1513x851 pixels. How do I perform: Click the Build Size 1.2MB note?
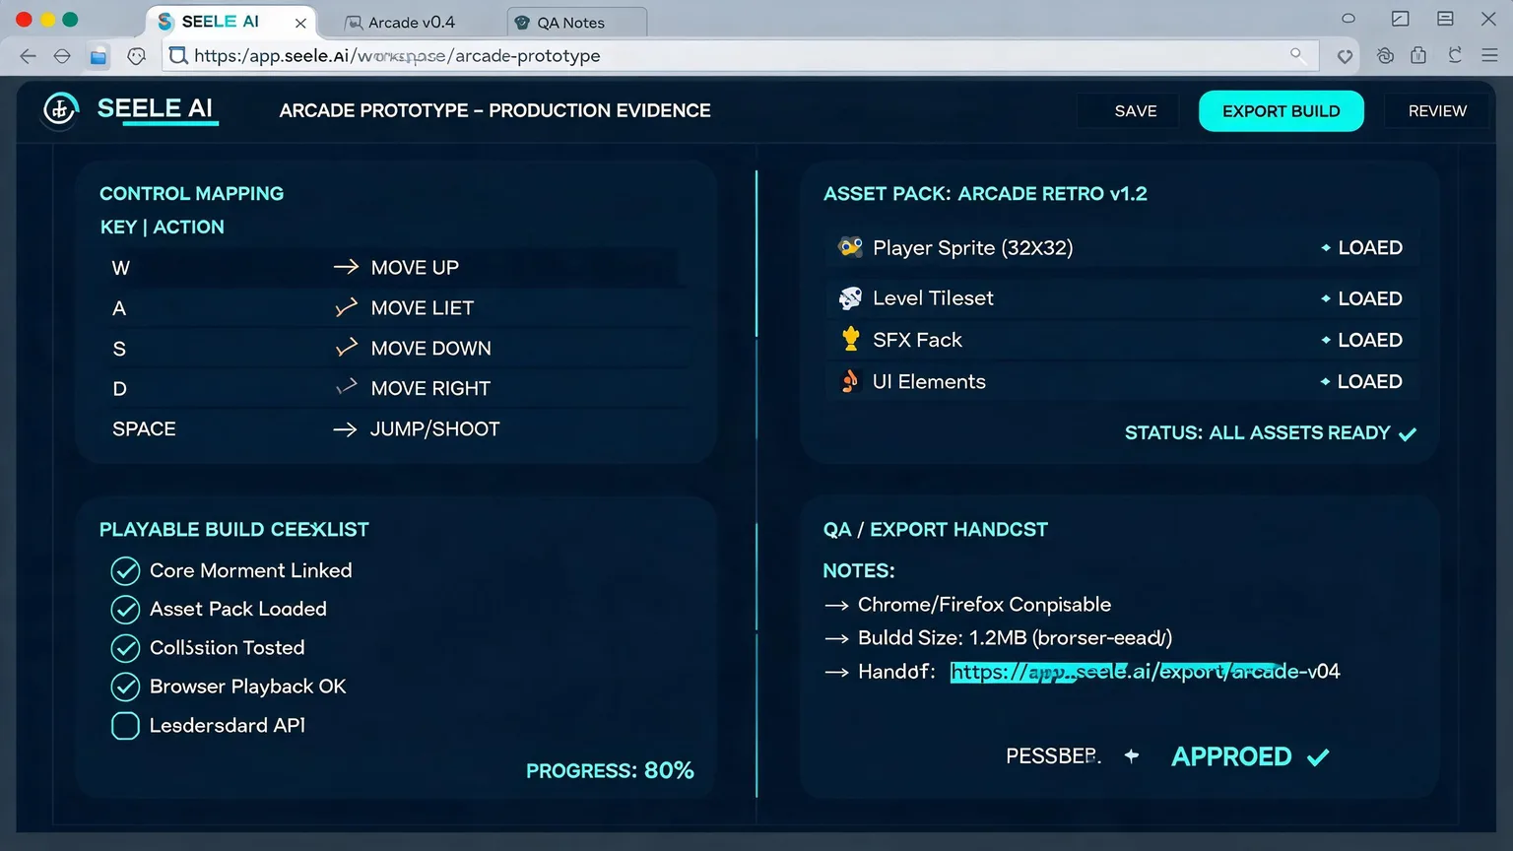1016,638
